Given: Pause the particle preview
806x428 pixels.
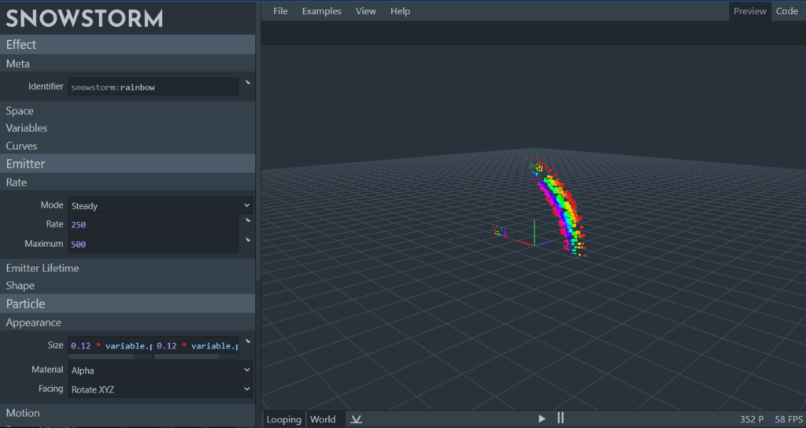Looking at the screenshot, I should (560, 419).
